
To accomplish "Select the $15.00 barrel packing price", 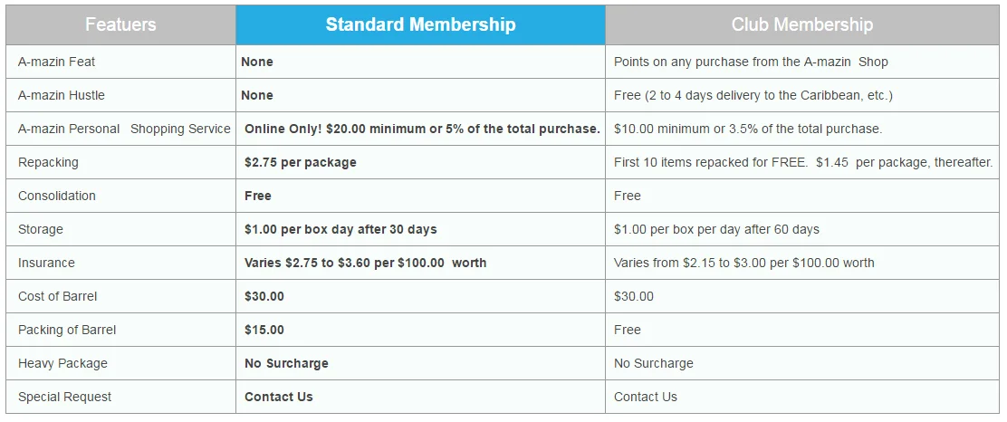I will [x=264, y=330].
